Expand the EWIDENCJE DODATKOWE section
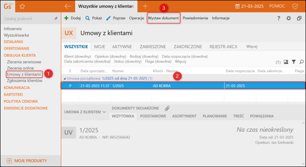This screenshot has height=167, width=306. (x=26, y=108)
